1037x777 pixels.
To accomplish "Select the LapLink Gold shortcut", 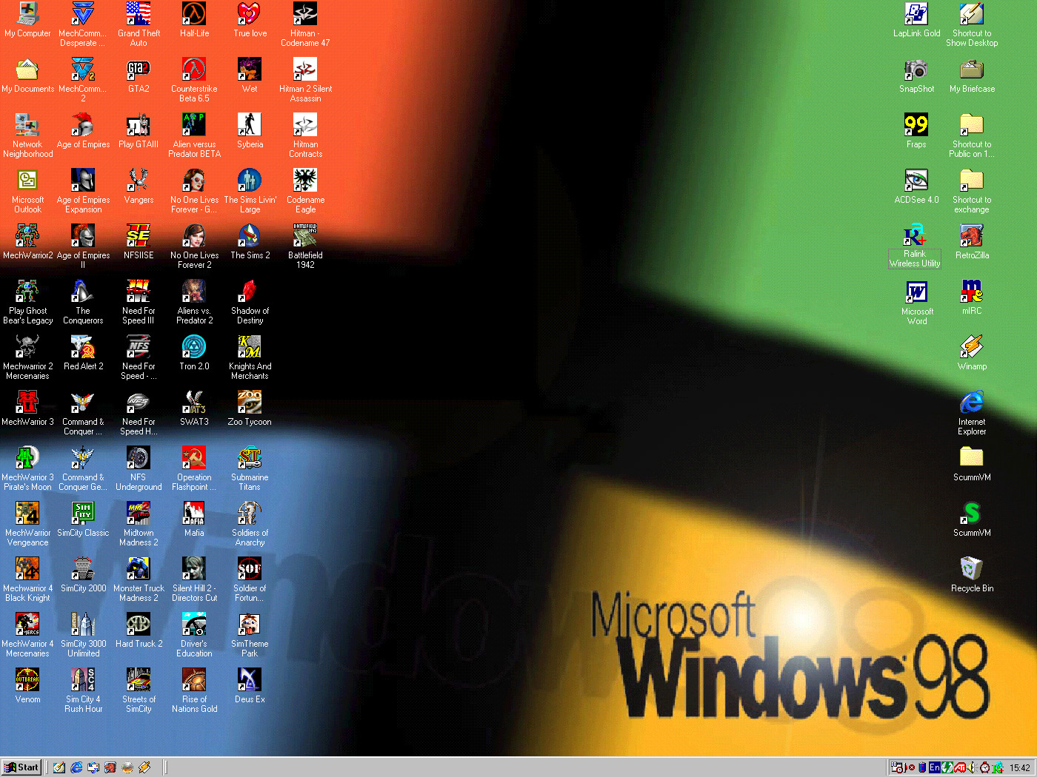I will click(x=916, y=20).
